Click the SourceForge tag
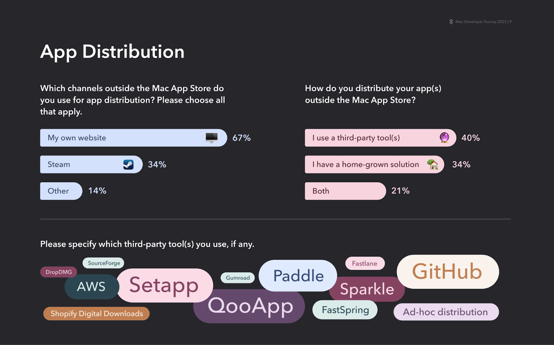 click(104, 263)
